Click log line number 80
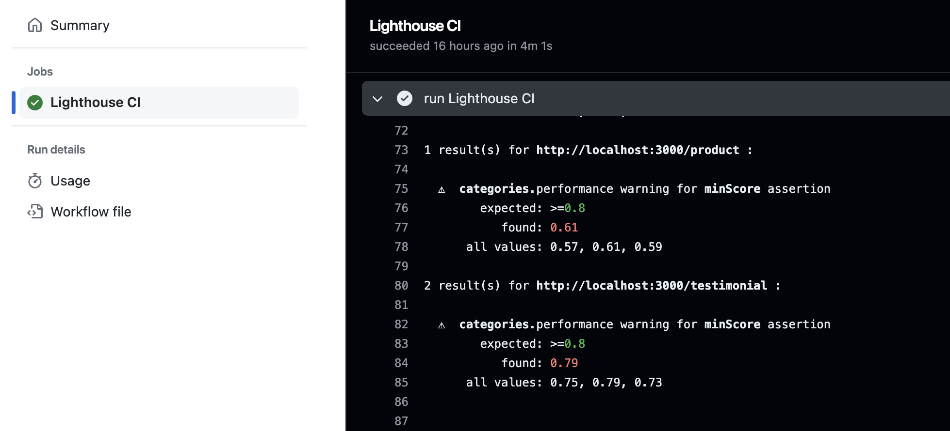Image resolution: width=950 pixels, height=431 pixels. coord(401,286)
